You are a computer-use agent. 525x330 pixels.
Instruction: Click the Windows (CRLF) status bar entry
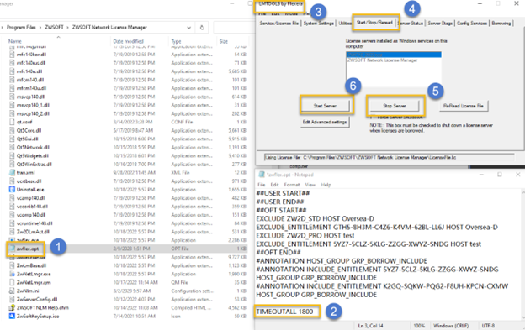pos(451,326)
